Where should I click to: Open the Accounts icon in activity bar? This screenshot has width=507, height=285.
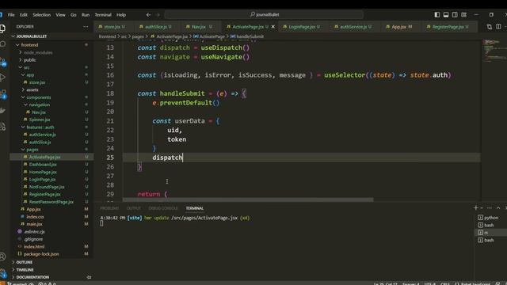(2, 256)
